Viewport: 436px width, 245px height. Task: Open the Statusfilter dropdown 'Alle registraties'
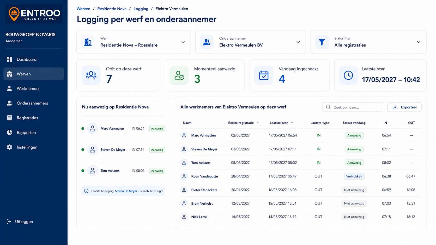368,42
